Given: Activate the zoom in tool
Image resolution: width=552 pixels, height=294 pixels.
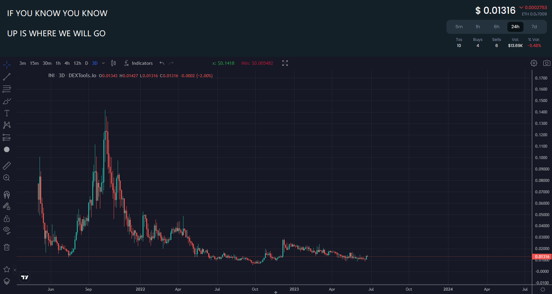Looking at the screenshot, I should 6,178.
